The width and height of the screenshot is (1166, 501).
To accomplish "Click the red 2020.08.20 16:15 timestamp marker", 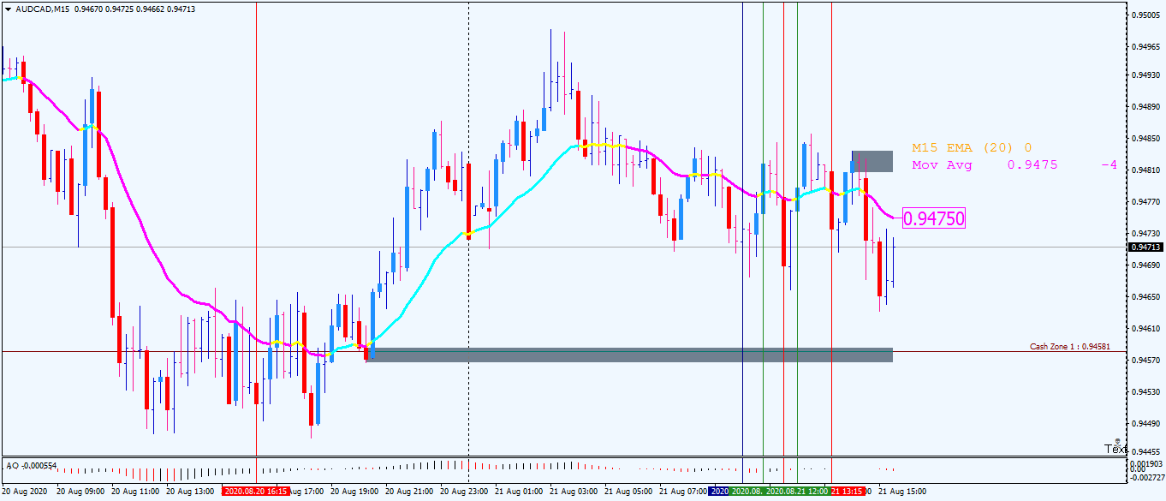I will coord(256,492).
